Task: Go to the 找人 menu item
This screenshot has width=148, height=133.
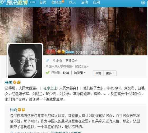Action: pos(72,2)
